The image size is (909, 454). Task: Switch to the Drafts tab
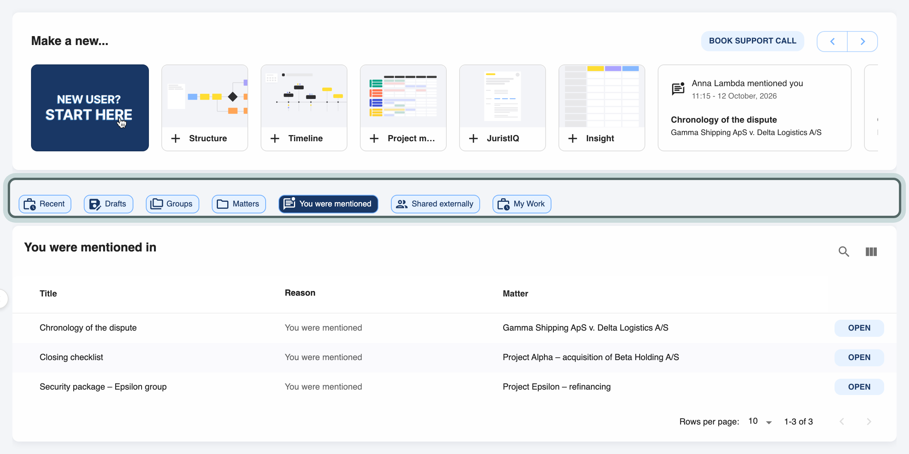[109, 204]
